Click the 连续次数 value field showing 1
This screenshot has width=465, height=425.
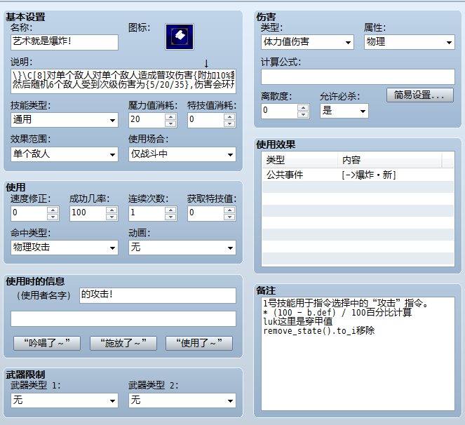tap(147, 213)
